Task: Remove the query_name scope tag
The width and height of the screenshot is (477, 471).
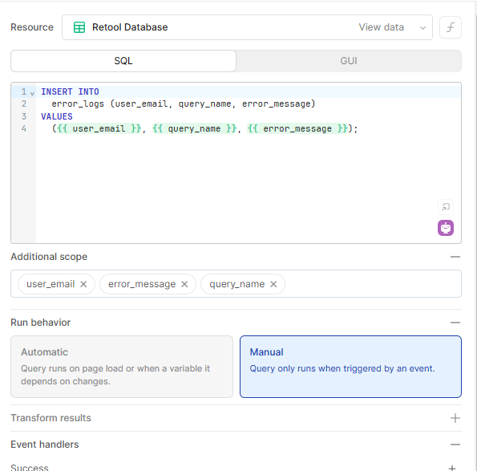Action: (x=273, y=284)
